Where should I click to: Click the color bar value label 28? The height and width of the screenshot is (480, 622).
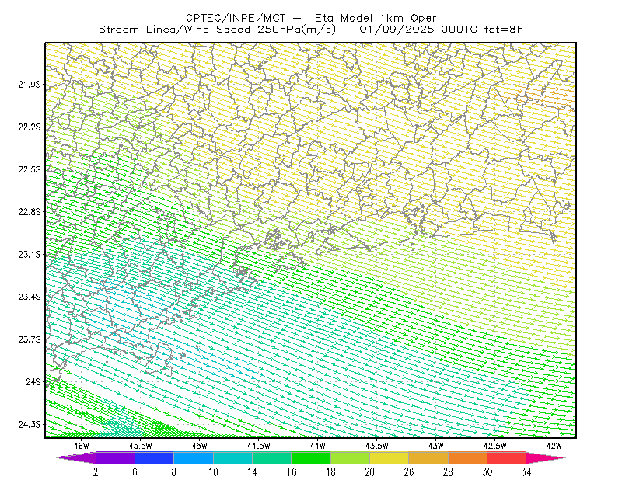click(449, 472)
